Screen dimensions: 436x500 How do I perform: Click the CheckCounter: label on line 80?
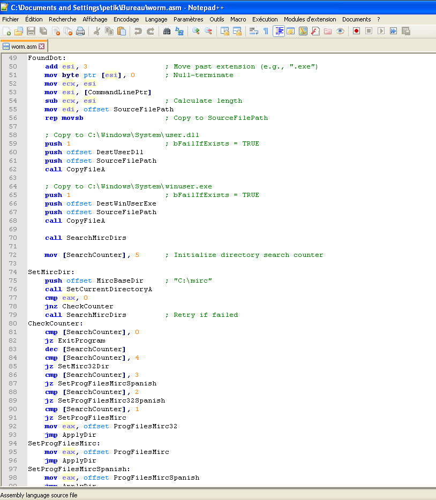click(x=56, y=323)
